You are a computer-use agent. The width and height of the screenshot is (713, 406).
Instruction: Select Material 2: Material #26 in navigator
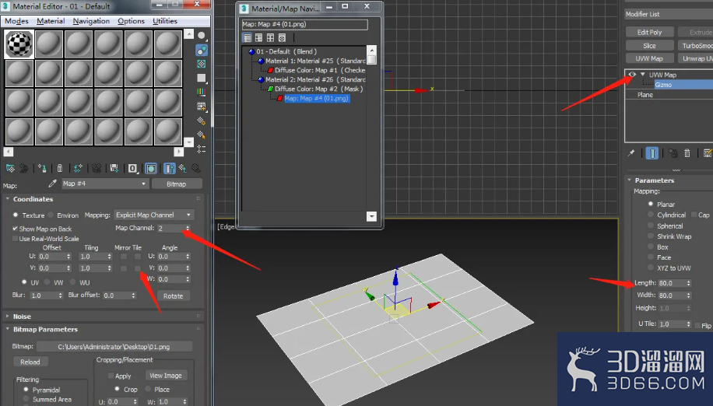(315, 79)
